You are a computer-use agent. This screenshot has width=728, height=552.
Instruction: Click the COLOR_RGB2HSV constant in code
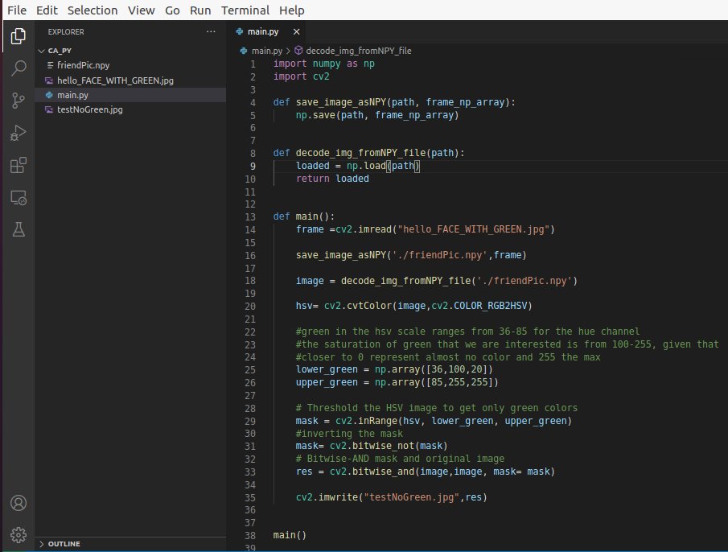(x=490, y=306)
